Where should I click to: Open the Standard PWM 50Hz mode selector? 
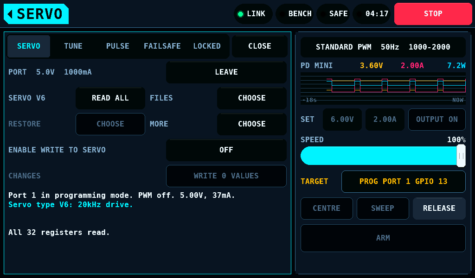383,47
